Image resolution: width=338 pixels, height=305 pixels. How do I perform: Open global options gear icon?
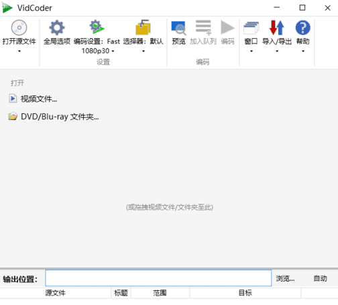pos(57,27)
